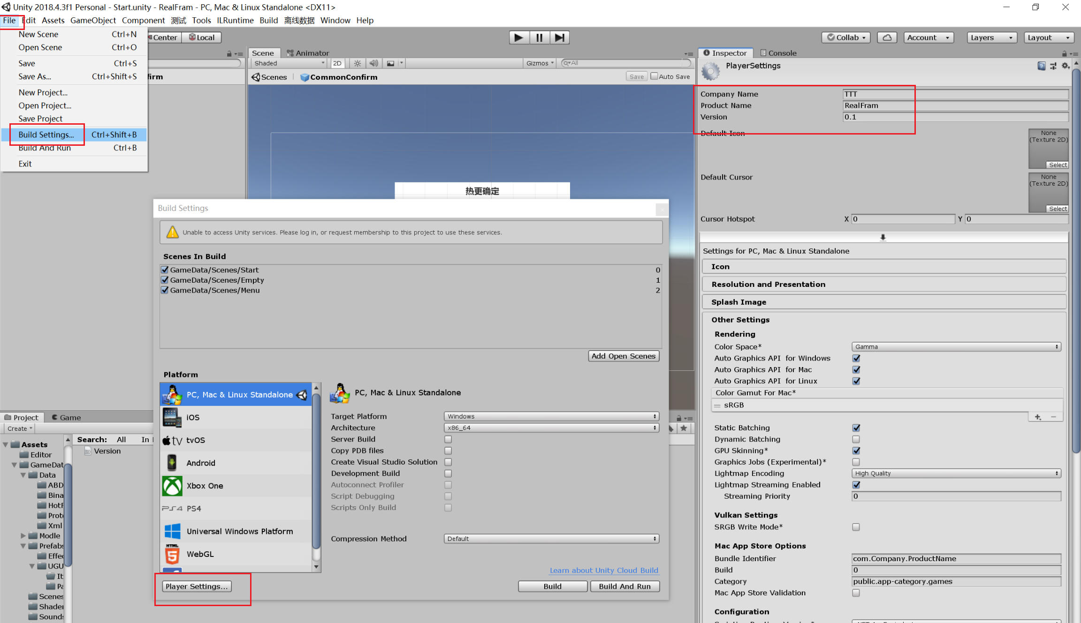Add color gamut with plus icon
Viewport: 1081px width, 623px height.
[x=1037, y=417]
